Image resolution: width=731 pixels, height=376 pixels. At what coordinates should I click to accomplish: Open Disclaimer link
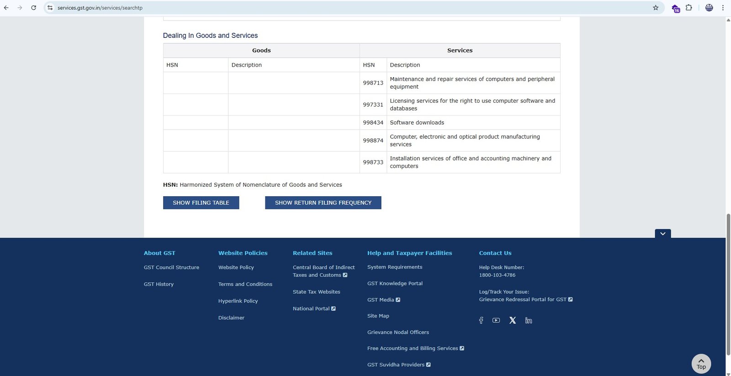click(x=231, y=318)
